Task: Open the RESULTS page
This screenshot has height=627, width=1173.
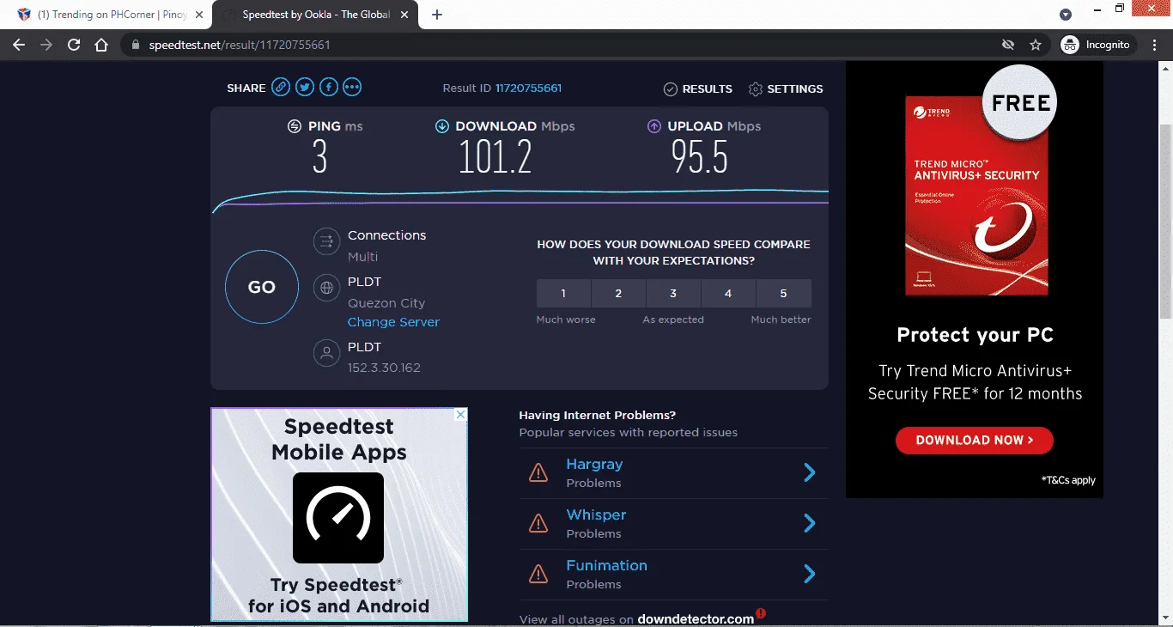Action: pos(698,88)
